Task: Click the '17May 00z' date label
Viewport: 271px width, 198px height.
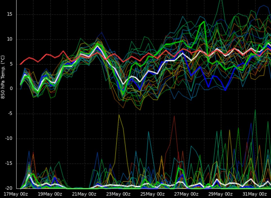Action: [x=16, y=194]
